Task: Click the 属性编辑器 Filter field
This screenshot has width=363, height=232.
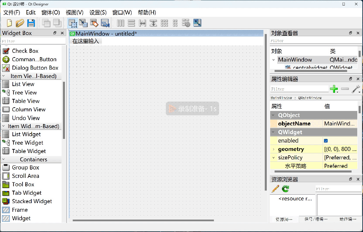Action: (x=299, y=89)
